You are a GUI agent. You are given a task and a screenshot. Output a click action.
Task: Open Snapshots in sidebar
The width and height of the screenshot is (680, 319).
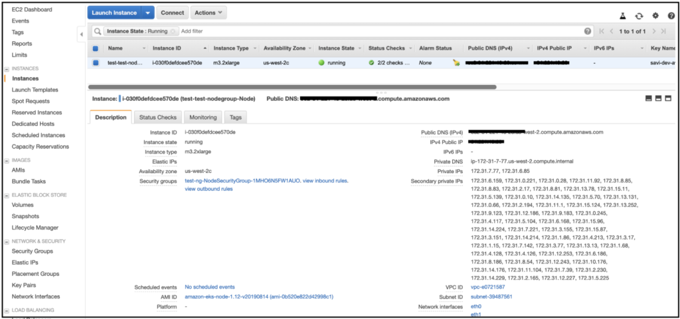26,216
